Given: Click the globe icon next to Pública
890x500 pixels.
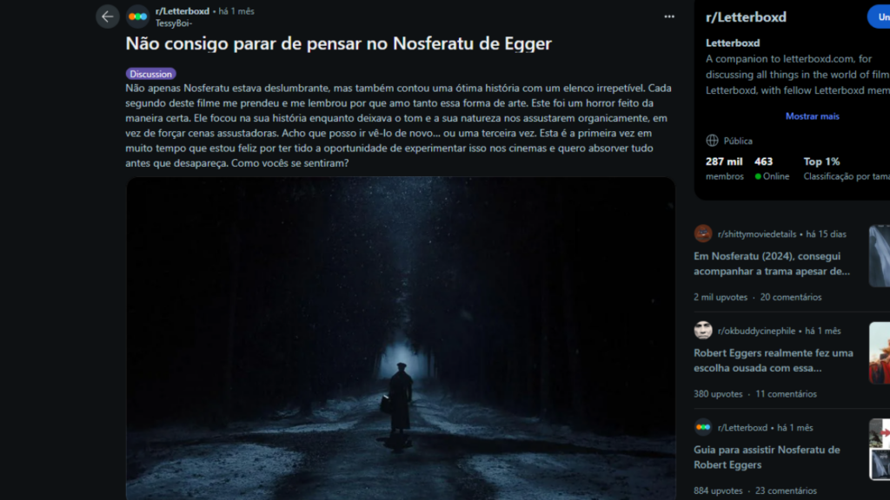Looking at the screenshot, I should tap(712, 141).
